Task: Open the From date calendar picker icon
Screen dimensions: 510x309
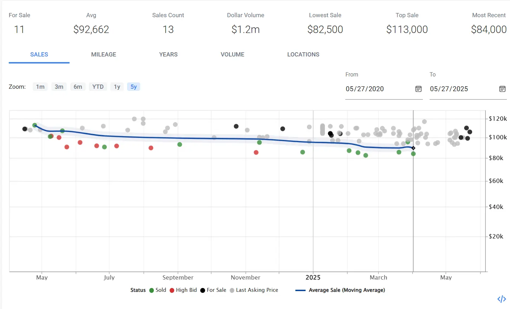Action: 418,89
